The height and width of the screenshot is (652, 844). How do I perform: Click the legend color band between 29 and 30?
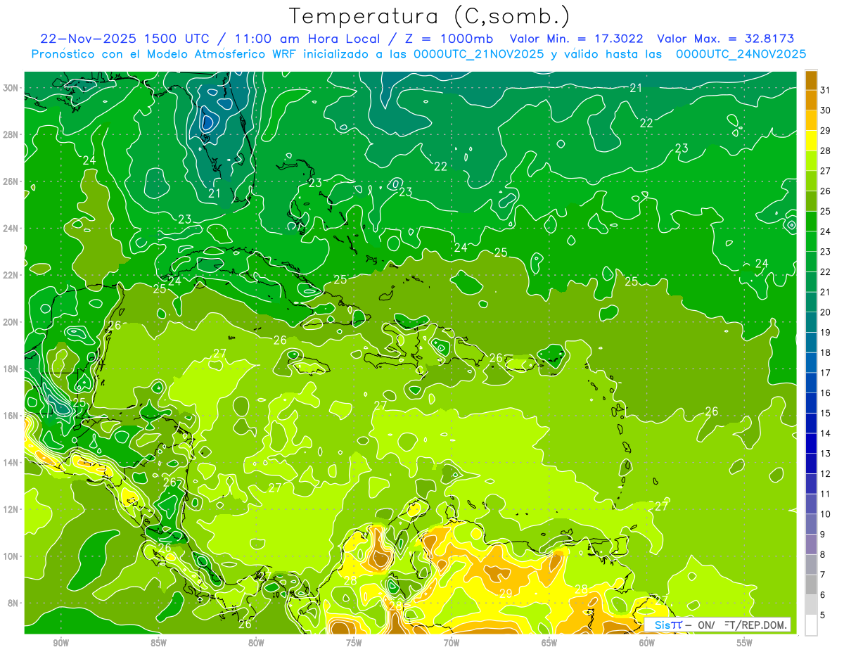(x=811, y=121)
